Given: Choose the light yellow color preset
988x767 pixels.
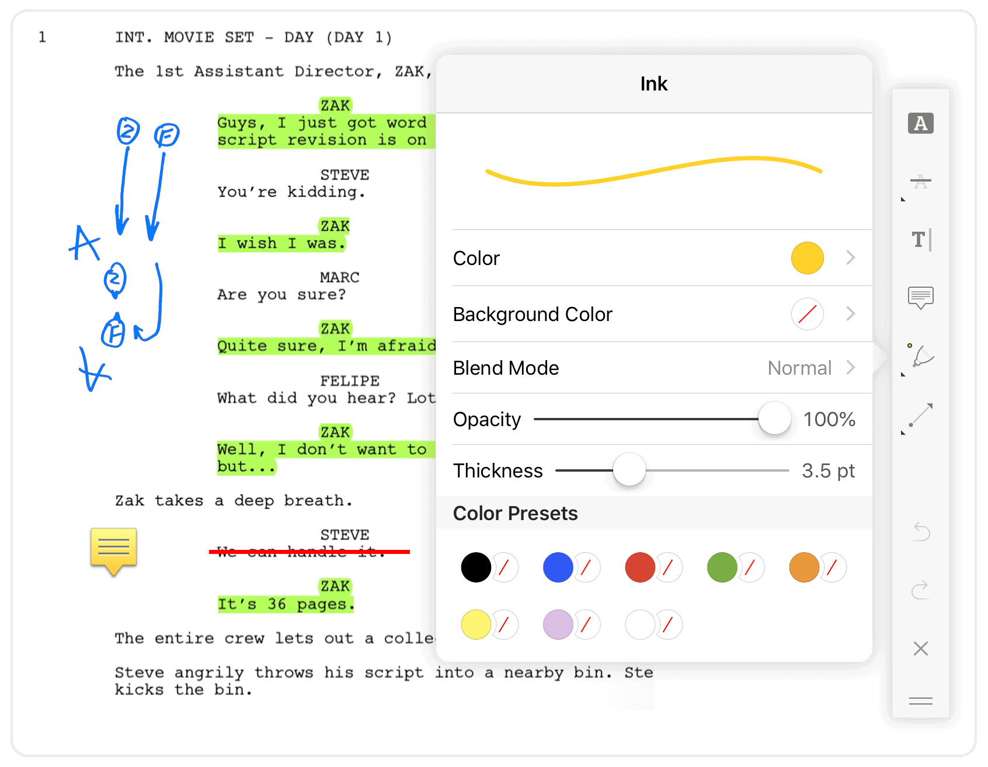Looking at the screenshot, I should [x=476, y=625].
